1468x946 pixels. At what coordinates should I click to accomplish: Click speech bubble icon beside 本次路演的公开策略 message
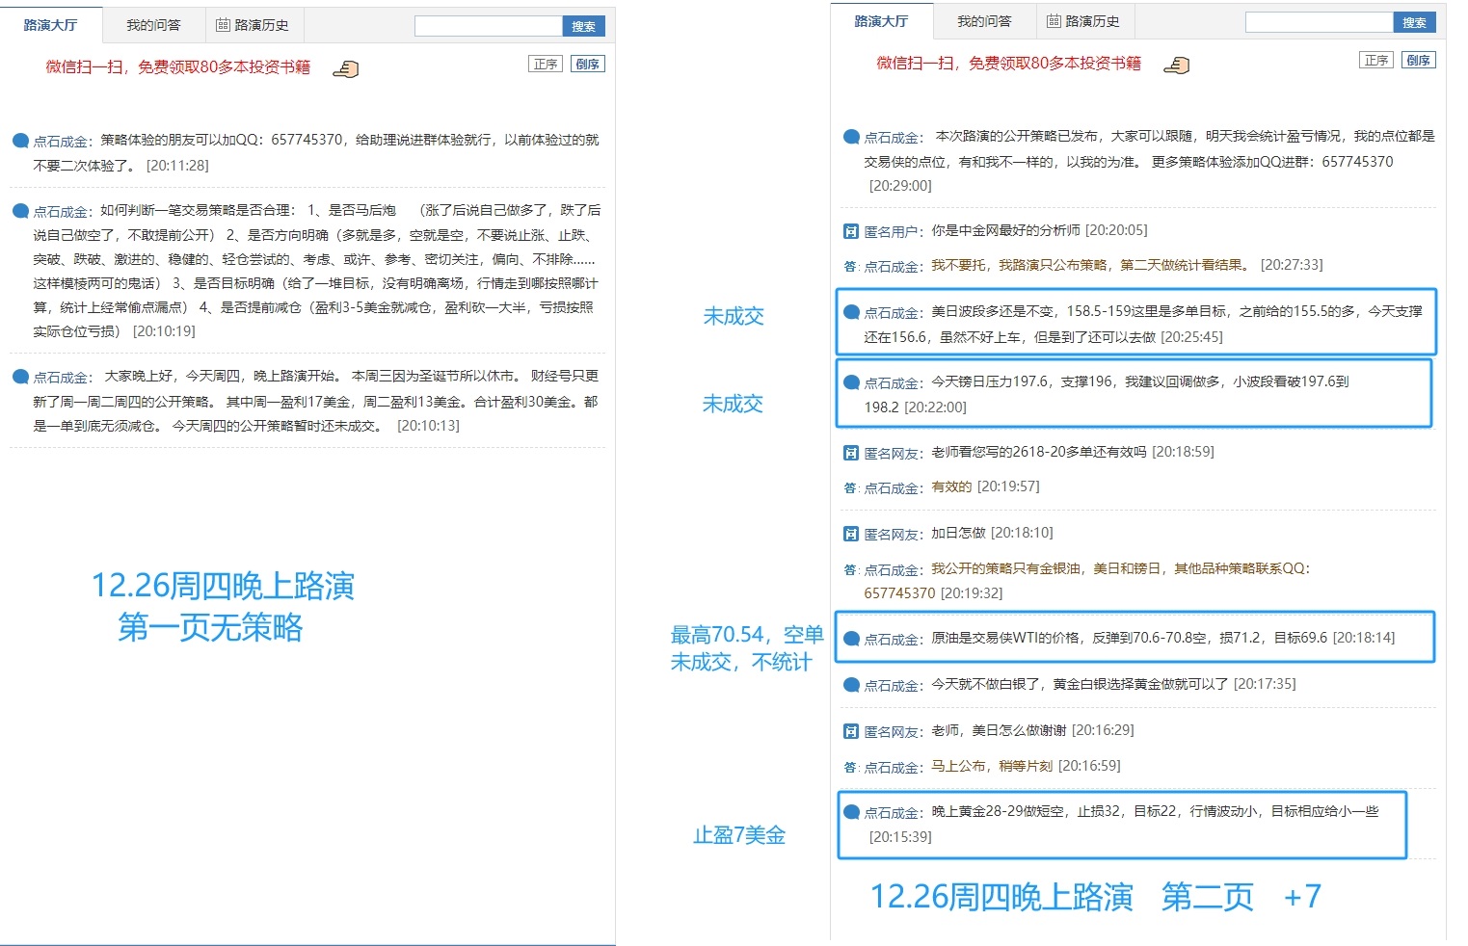coord(851,137)
